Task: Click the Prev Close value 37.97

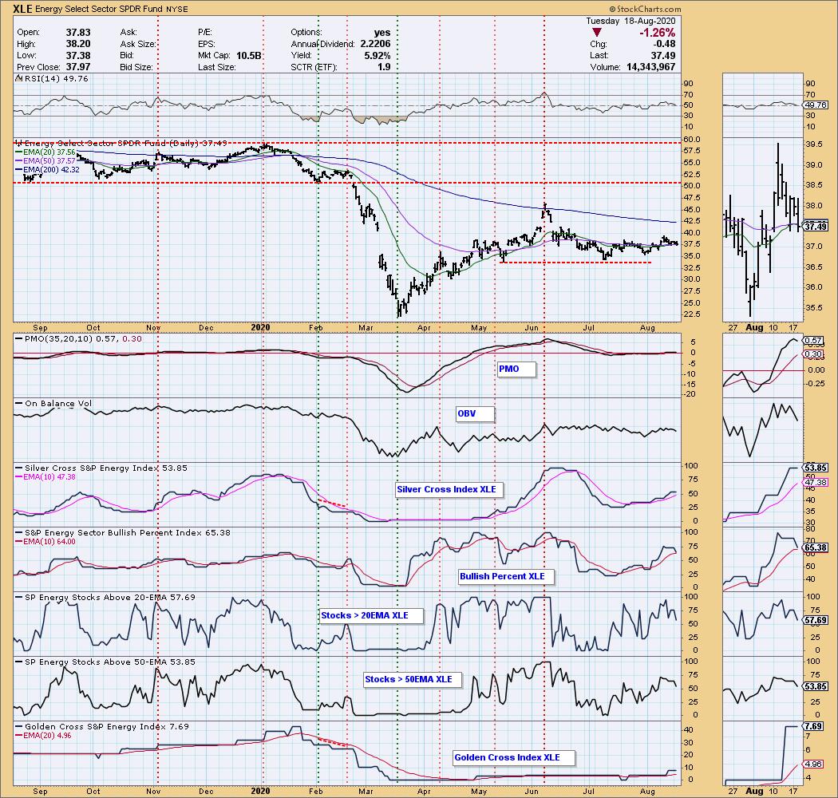Action: (x=78, y=67)
